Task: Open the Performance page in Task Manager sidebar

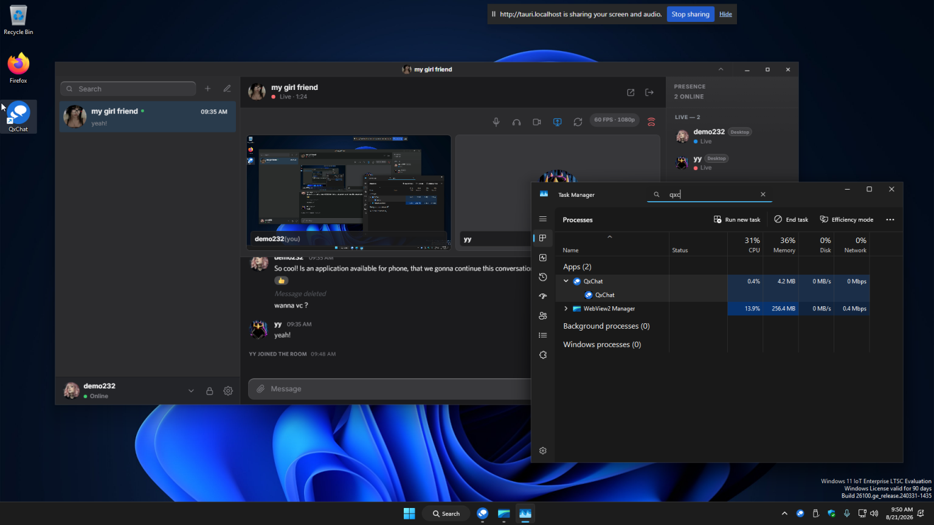Action: [x=543, y=258]
